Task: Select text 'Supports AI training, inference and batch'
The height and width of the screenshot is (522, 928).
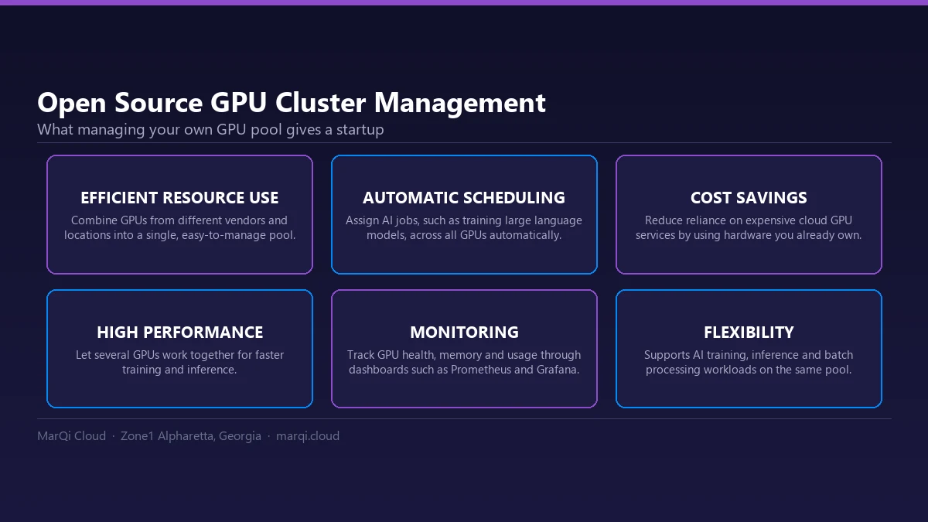Action: point(749,355)
